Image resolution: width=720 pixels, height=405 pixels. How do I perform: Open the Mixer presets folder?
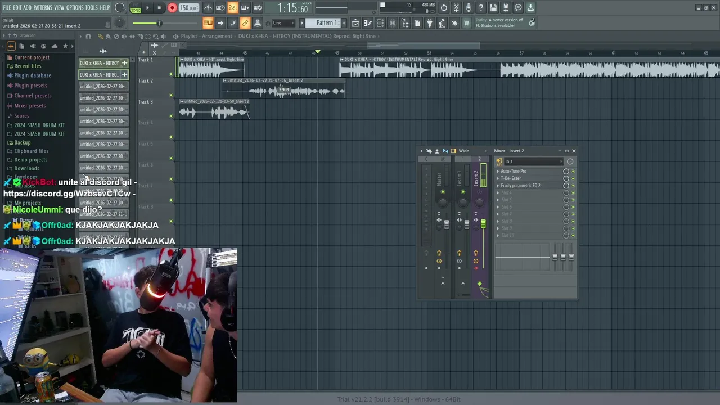coord(30,106)
